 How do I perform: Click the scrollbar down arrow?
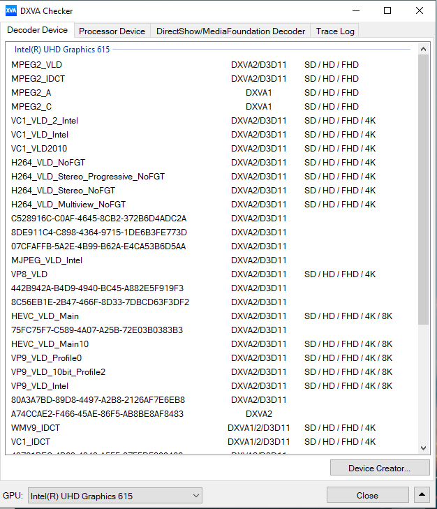coord(423,448)
